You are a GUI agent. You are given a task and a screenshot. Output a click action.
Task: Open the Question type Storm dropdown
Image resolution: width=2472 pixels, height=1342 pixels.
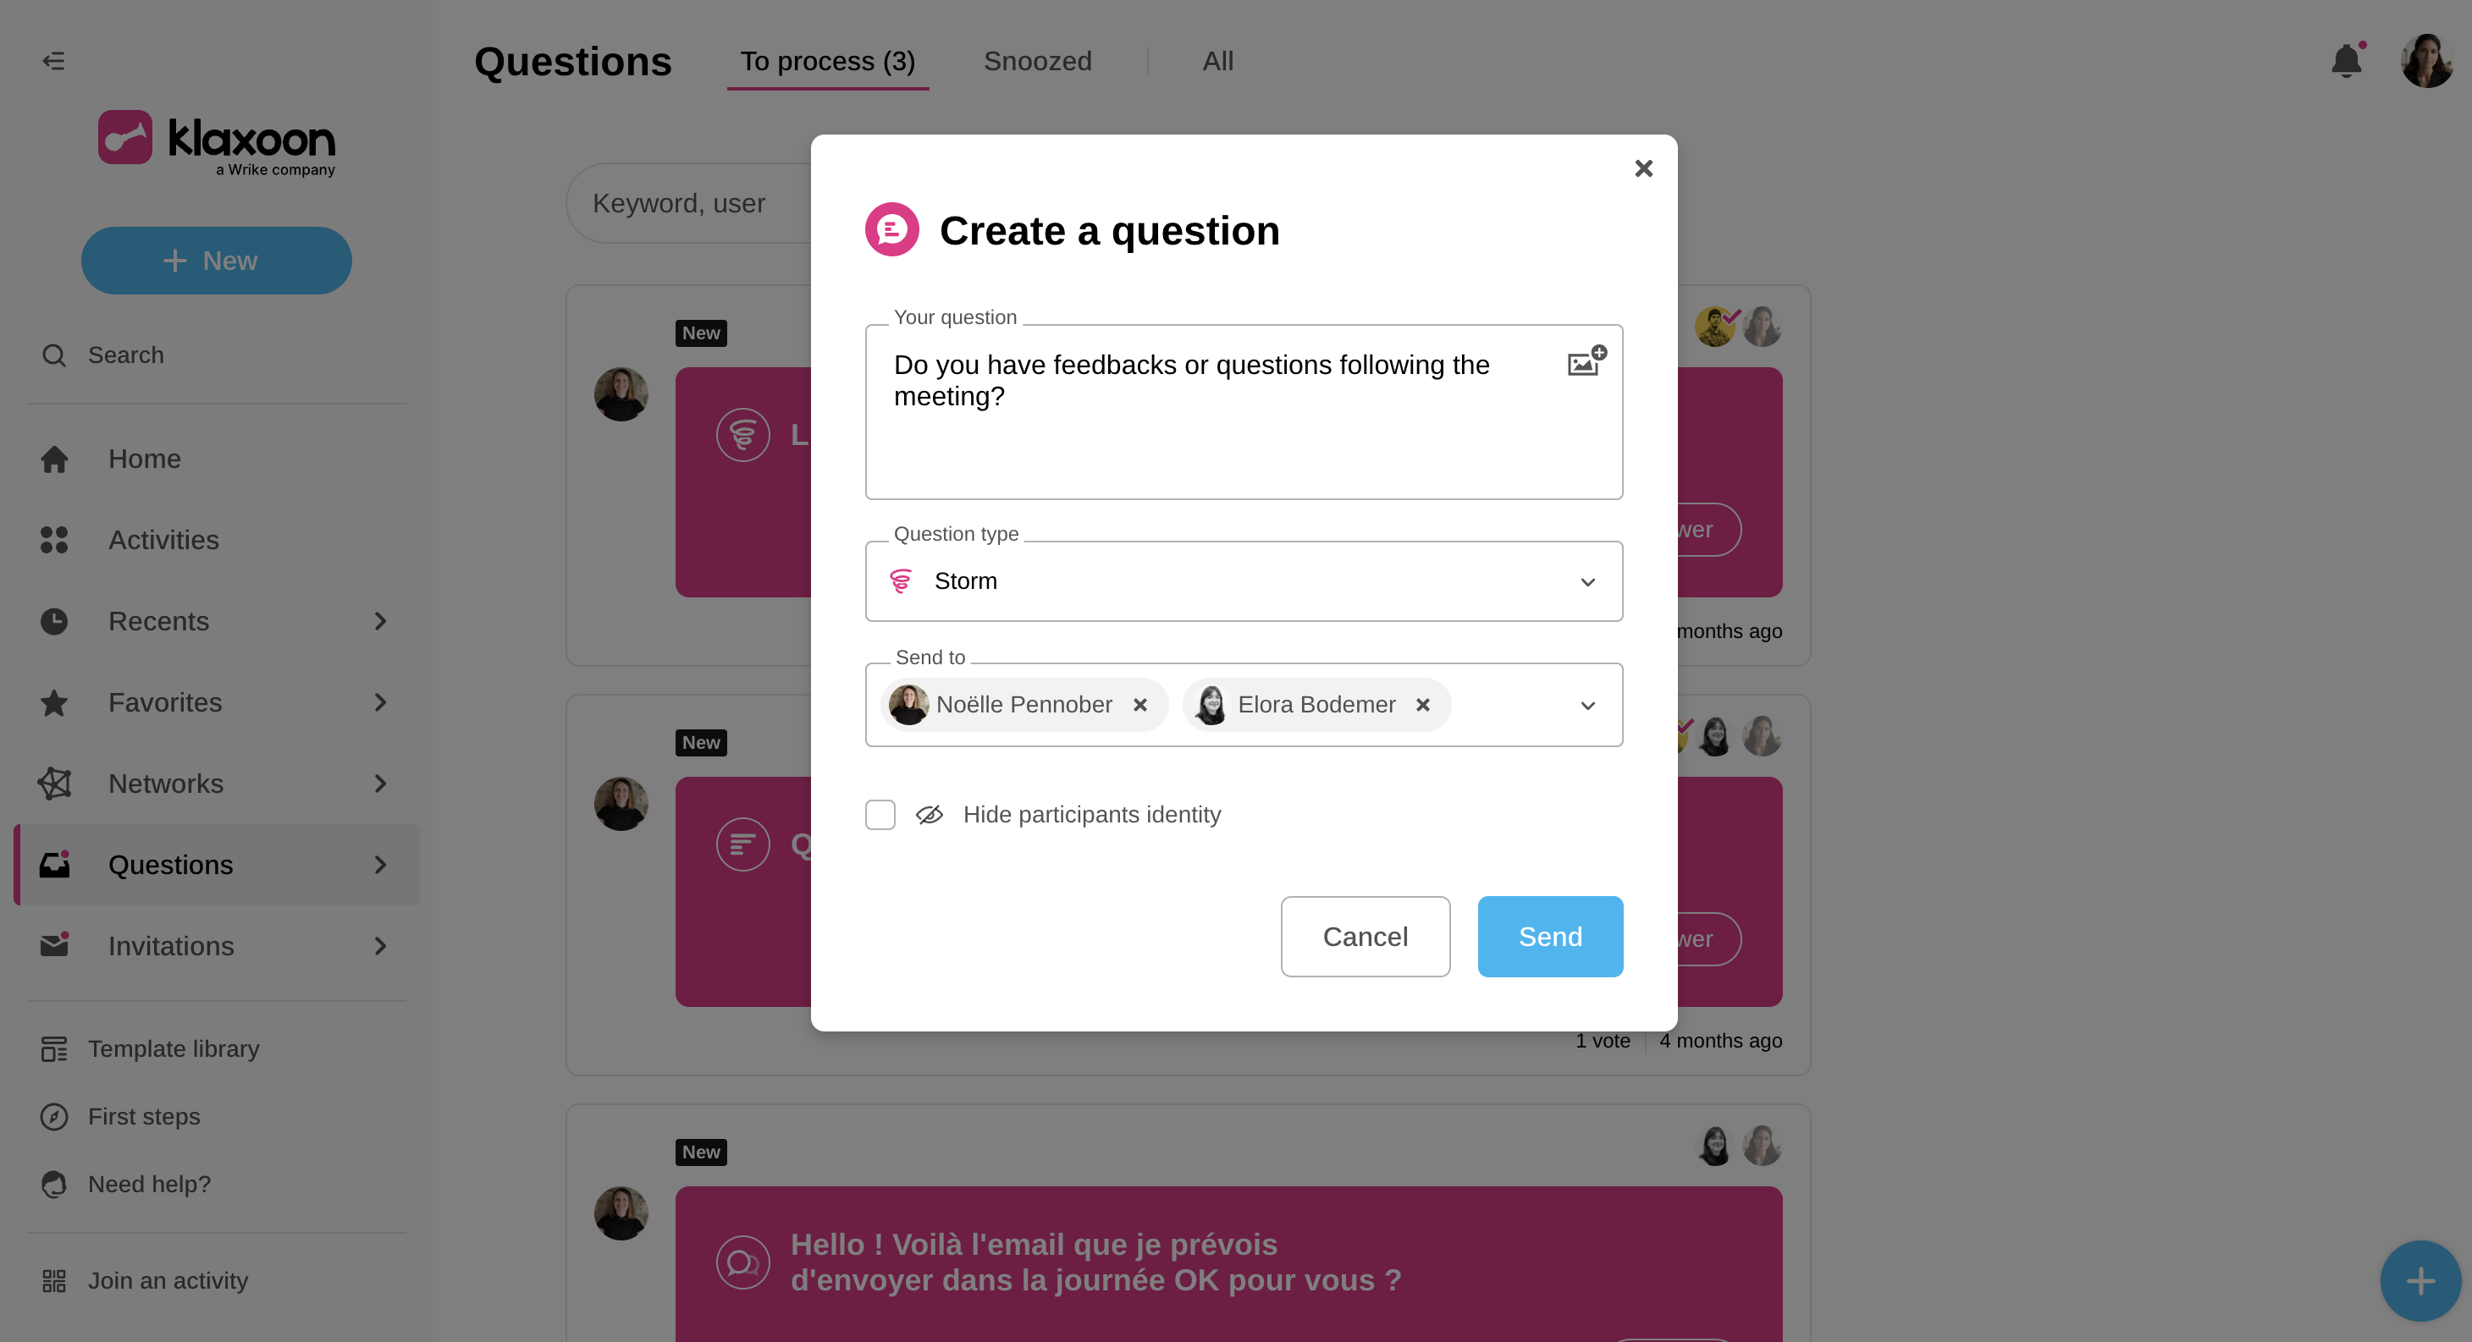(x=1244, y=581)
